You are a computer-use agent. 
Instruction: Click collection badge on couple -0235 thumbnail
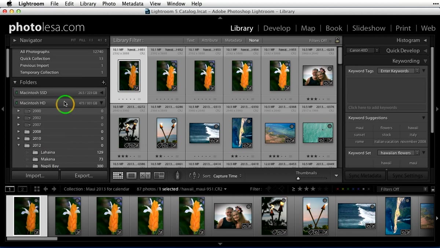tap(325, 83)
